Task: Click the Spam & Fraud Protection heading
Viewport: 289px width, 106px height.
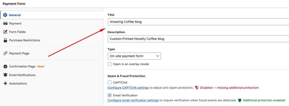Action: [x=126, y=76]
